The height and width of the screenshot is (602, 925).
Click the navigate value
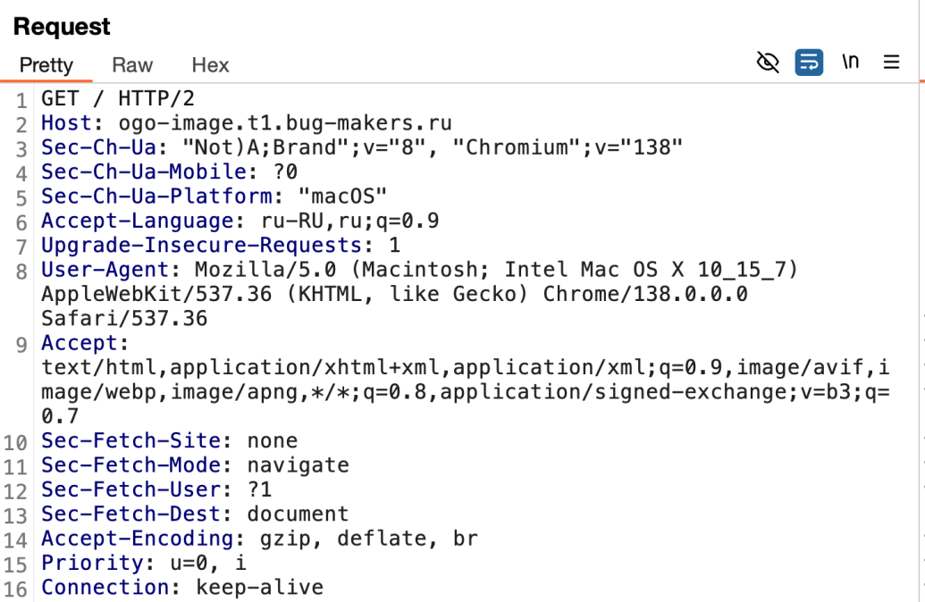[x=298, y=465]
